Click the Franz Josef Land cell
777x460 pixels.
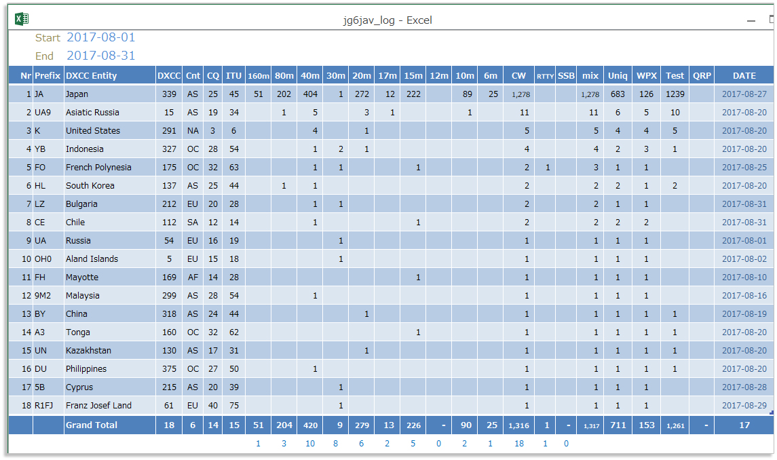tap(98, 406)
